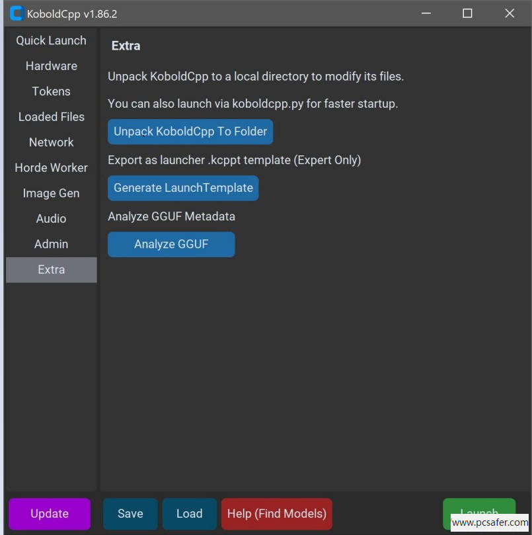Click Generate LaunchTemplate button
The height and width of the screenshot is (535, 532).
click(x=183, y=188)
